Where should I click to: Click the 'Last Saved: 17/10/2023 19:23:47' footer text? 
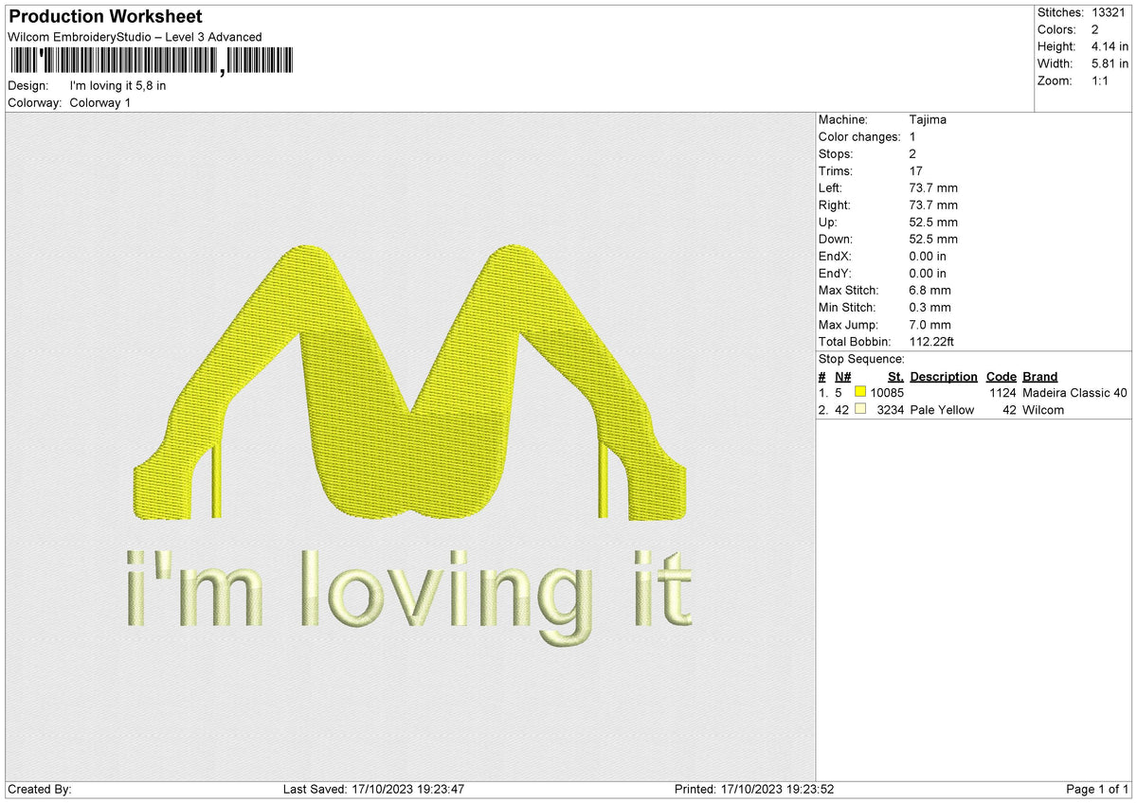pyautogui.click(x=373, y=789)
